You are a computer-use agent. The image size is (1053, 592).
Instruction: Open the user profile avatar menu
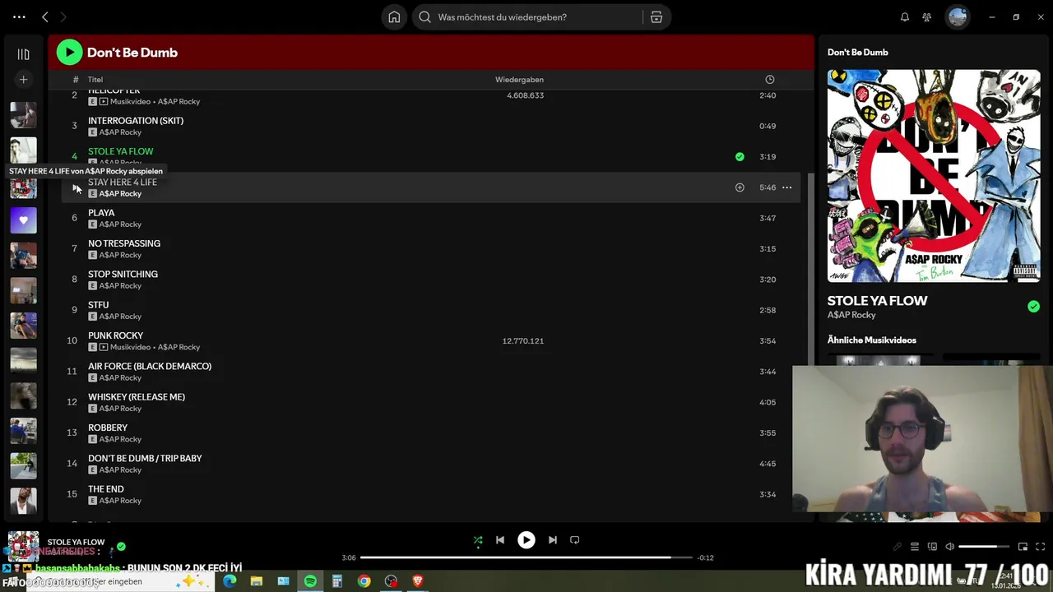coord(958,16)
